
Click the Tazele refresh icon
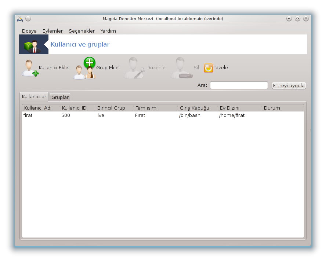coord(208,68)
